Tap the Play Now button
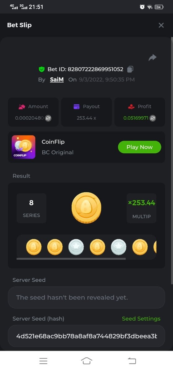 [140, 147]
